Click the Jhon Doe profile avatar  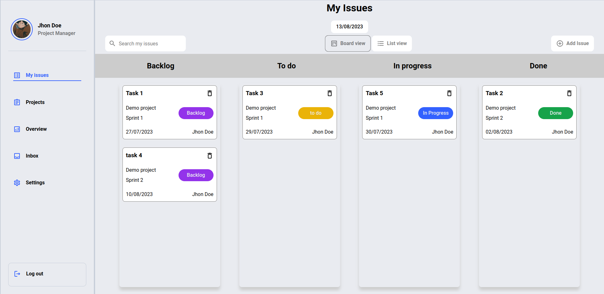(x=22, y=29)
